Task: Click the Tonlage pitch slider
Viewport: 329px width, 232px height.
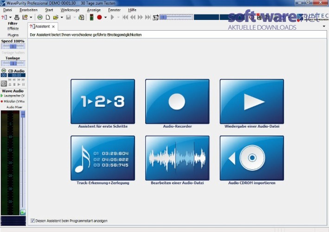Action: [x=13, y=63]
